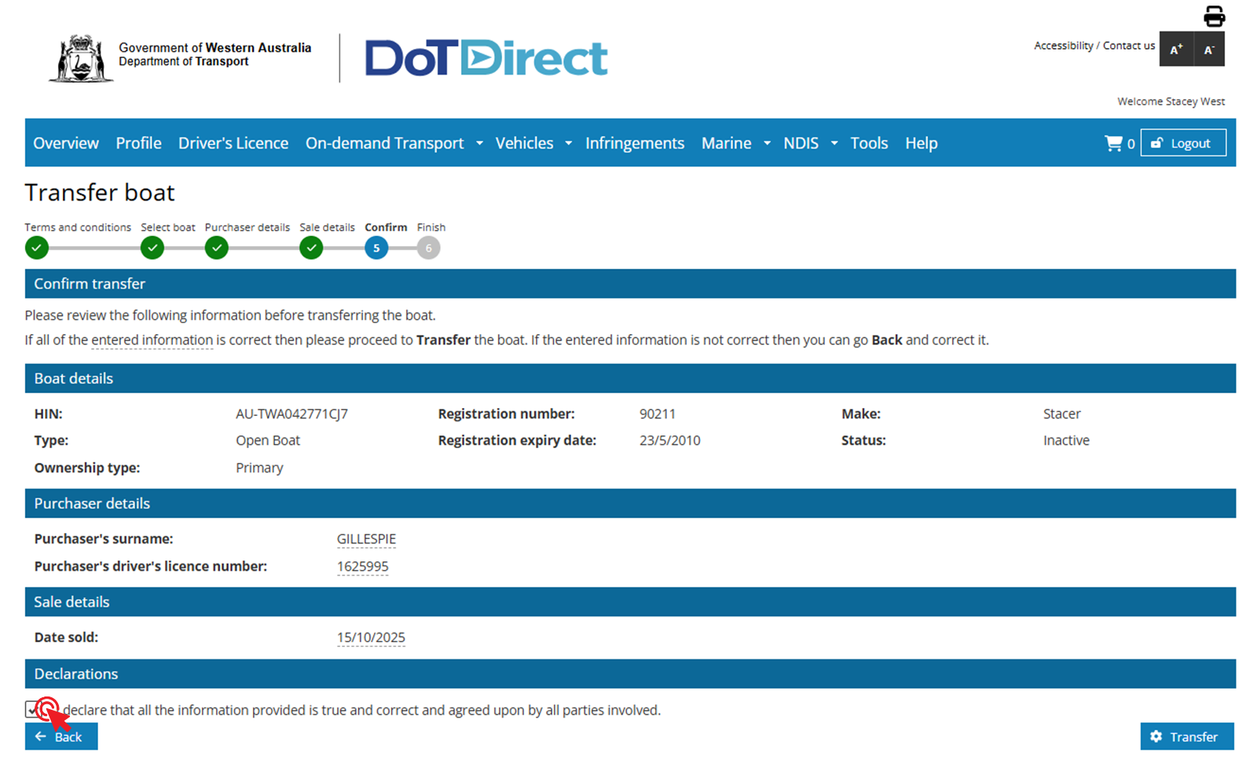Click the printer icon at top right
Image resolution: width=1257 pixels, height=779 pixels.
pyautogui.click(x=1214, y=16)
